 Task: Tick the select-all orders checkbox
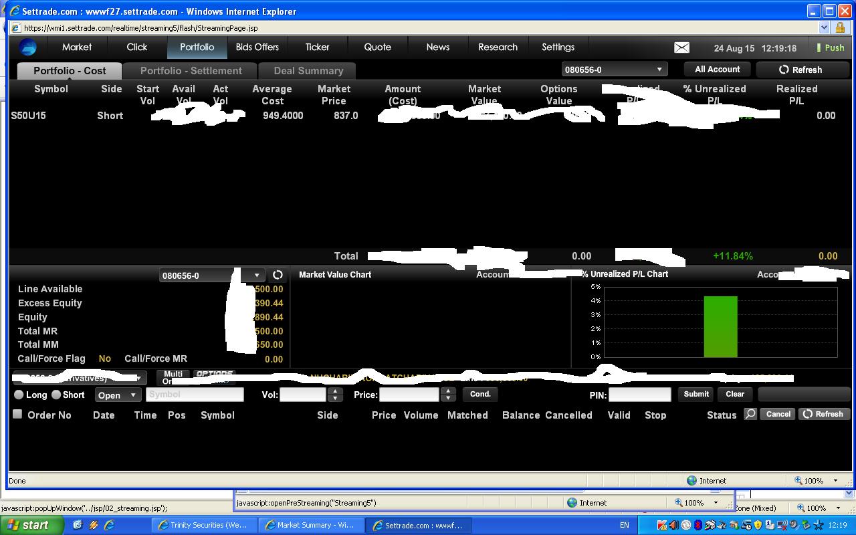click(17, 414)
